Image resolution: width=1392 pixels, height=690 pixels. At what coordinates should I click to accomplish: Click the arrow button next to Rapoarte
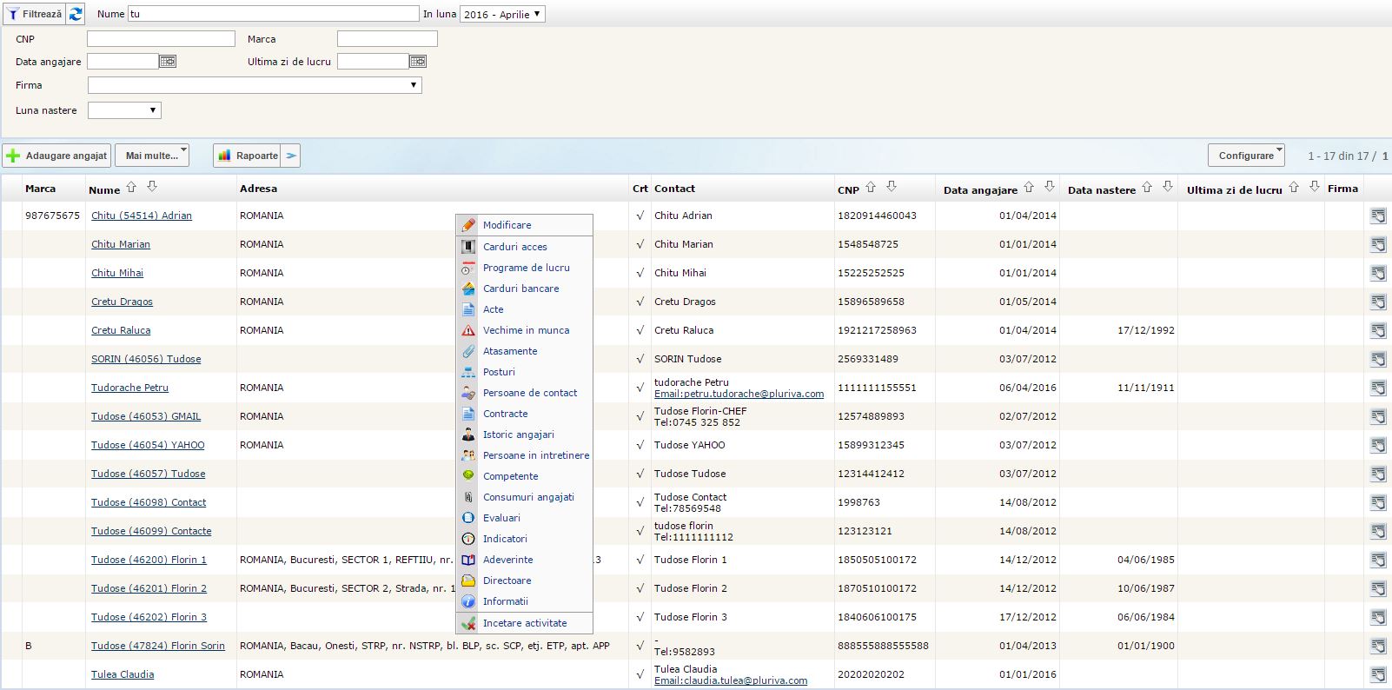292,156
